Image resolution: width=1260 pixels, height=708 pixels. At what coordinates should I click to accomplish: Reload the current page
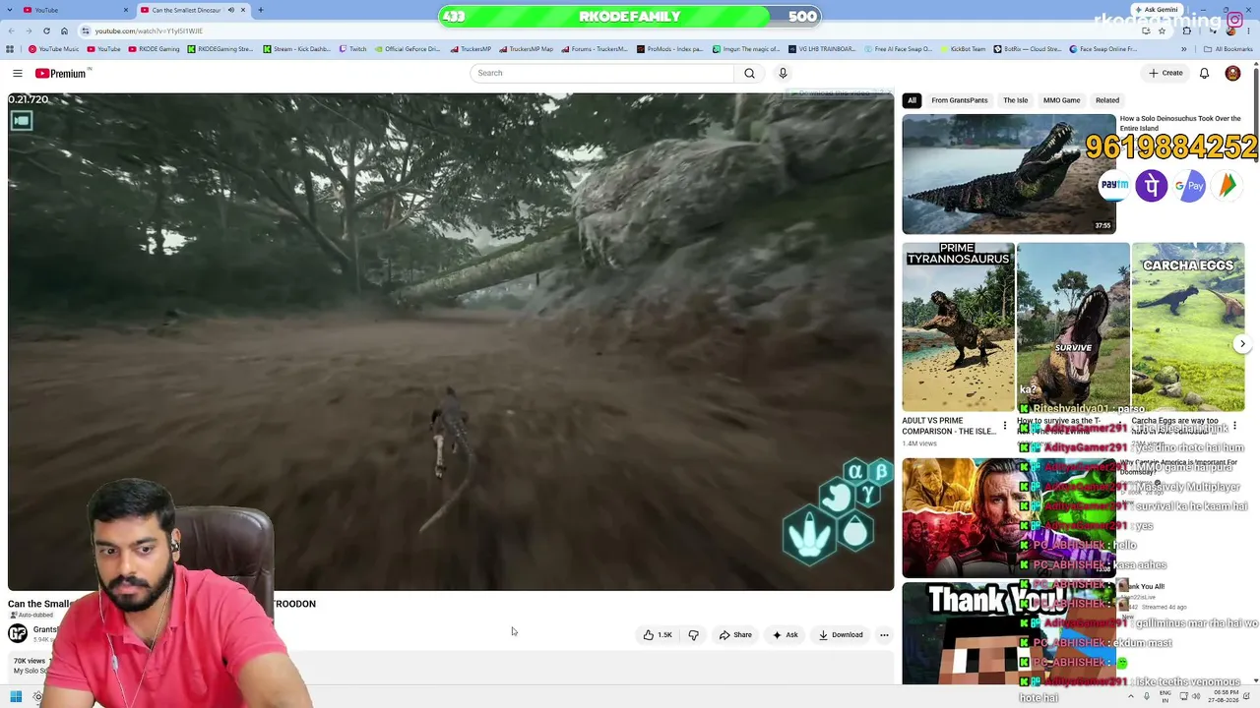[x=46, y=30]
